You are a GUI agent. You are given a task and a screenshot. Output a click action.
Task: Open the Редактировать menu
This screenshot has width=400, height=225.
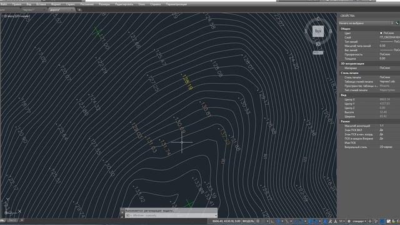[x=124, y=4]
